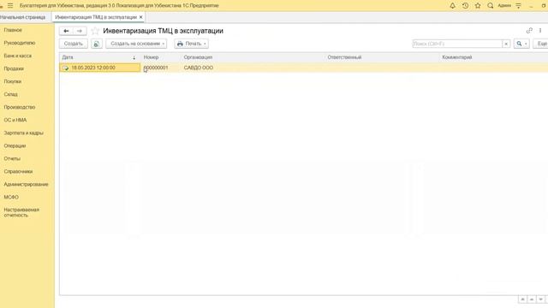Open global search magnifier in title bar

tap(491, 6)
